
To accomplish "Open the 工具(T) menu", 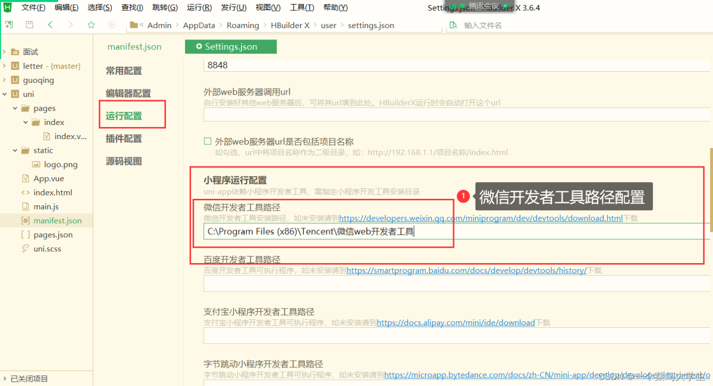I will click(x=302, y=8).
